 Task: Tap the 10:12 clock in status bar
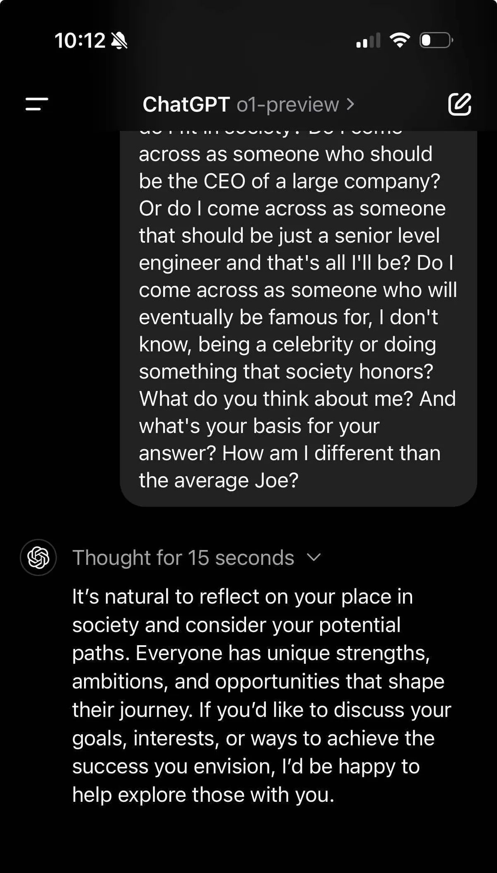tap(80, 41)
